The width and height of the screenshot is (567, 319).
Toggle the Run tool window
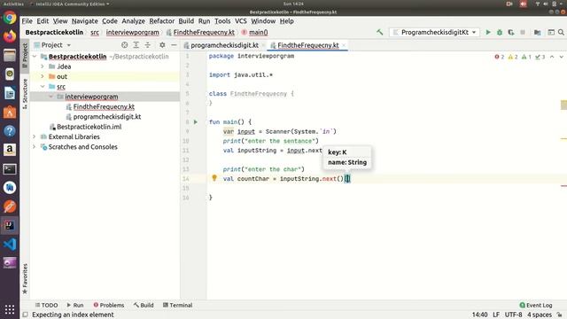pos(75,305)
